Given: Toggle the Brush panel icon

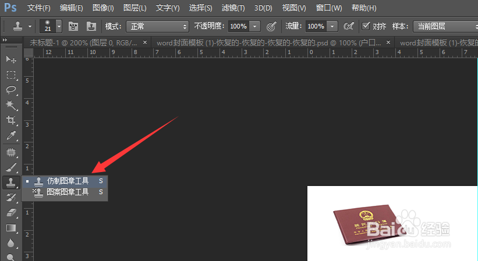Looking at the screenshot, I should [73, 27].
